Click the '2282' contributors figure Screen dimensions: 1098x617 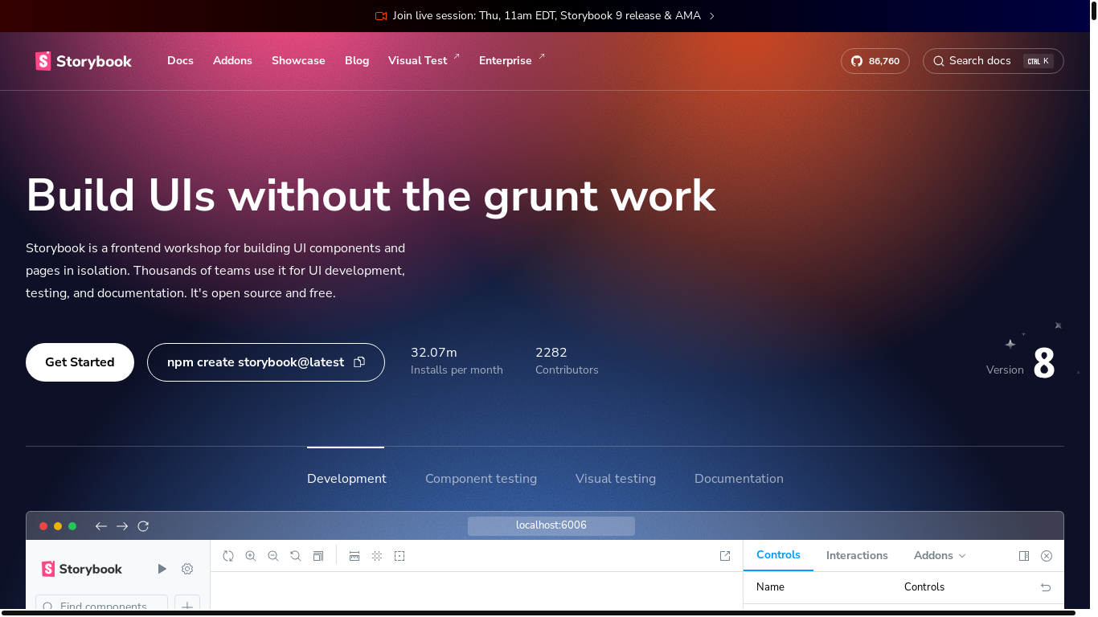[x=551, y=353]
